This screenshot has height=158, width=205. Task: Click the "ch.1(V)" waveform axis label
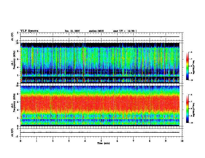12,37
